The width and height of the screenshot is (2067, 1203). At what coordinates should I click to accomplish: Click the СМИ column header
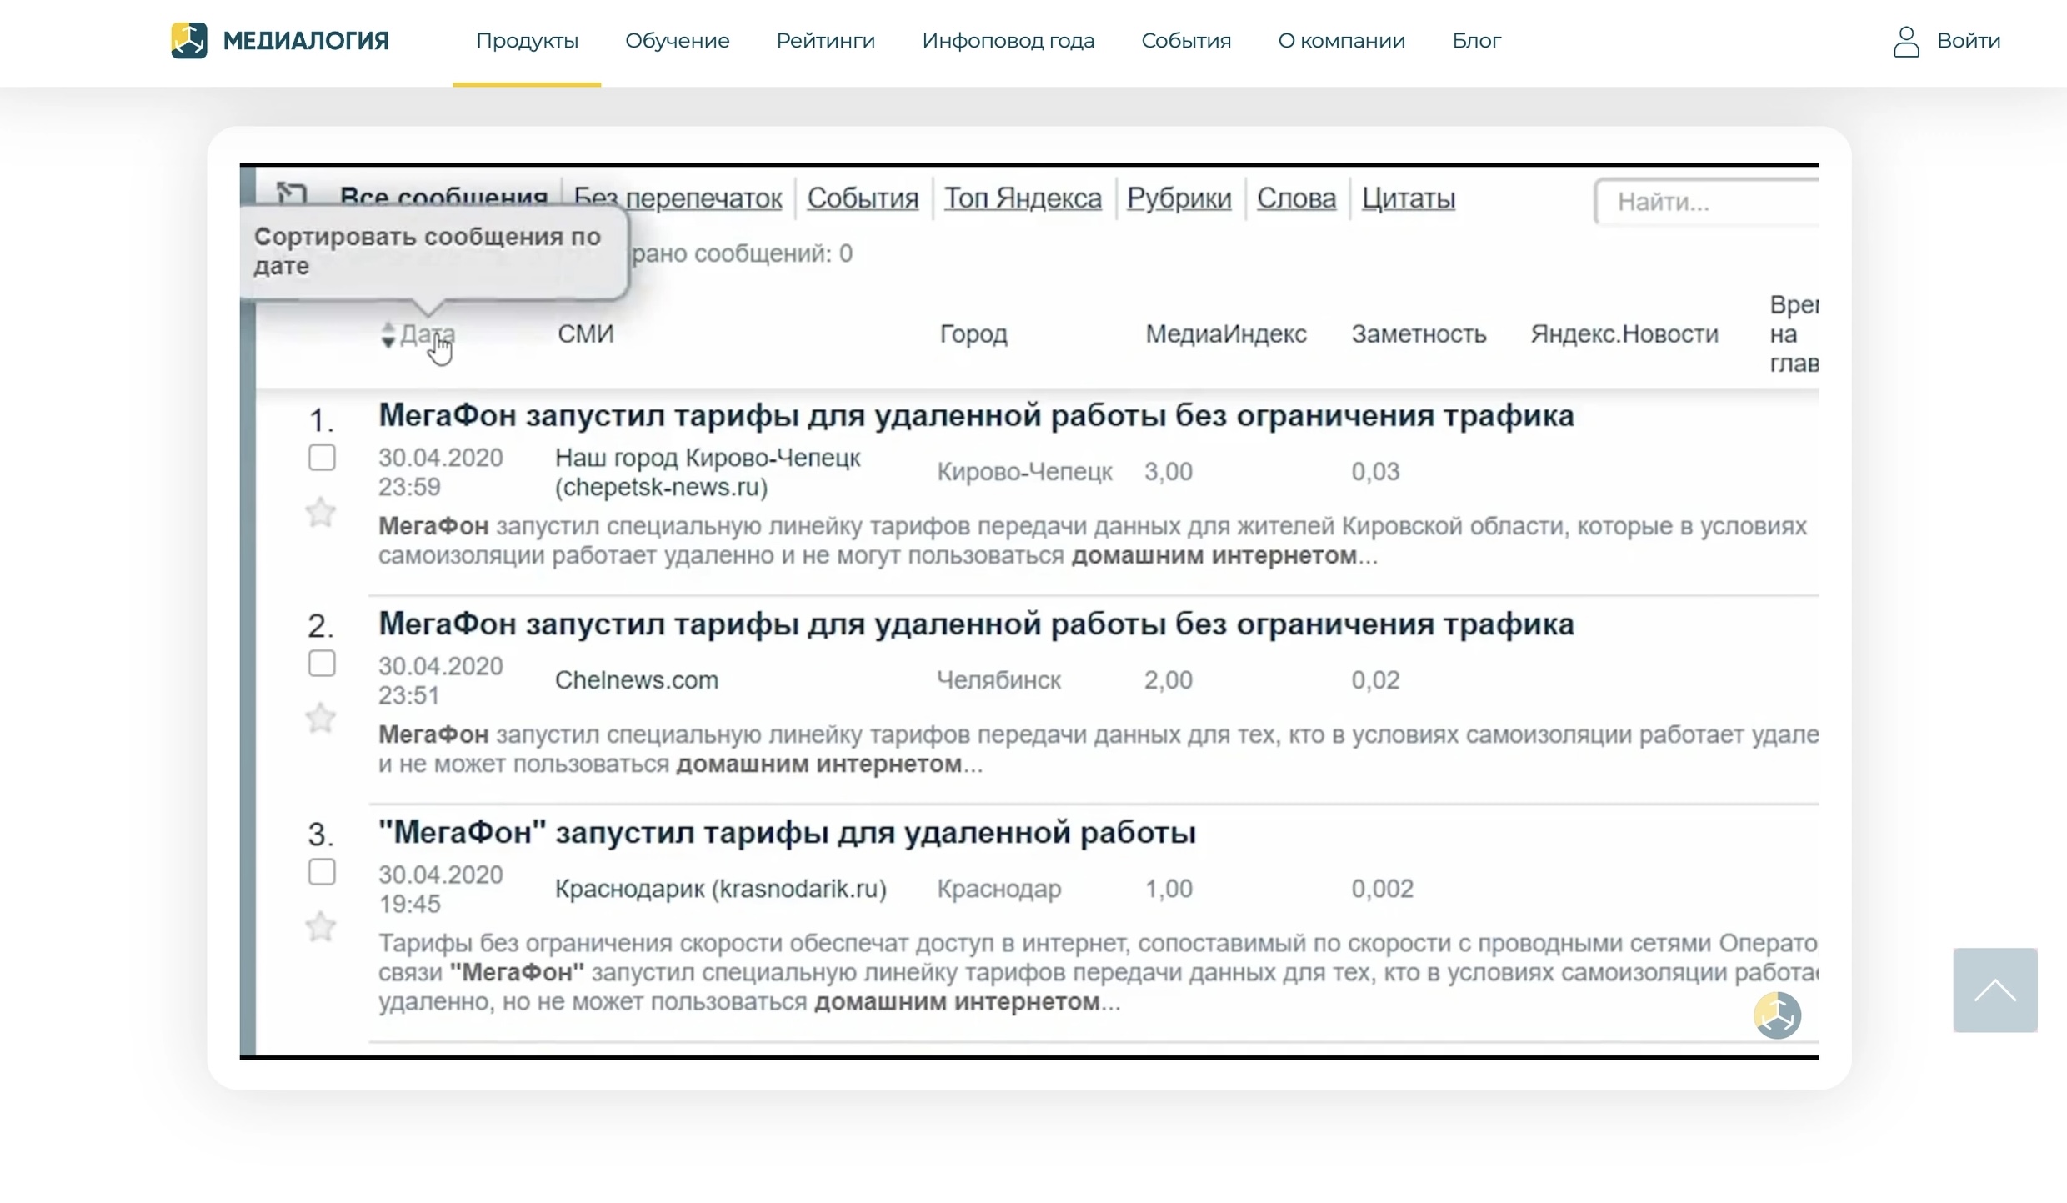click(585, 334)
